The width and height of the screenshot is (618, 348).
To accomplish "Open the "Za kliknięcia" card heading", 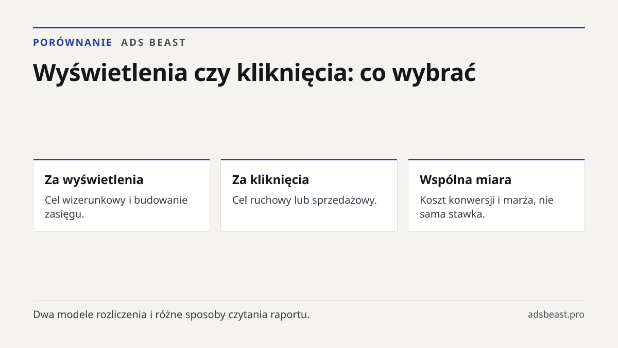I will [x=271, y=180].
